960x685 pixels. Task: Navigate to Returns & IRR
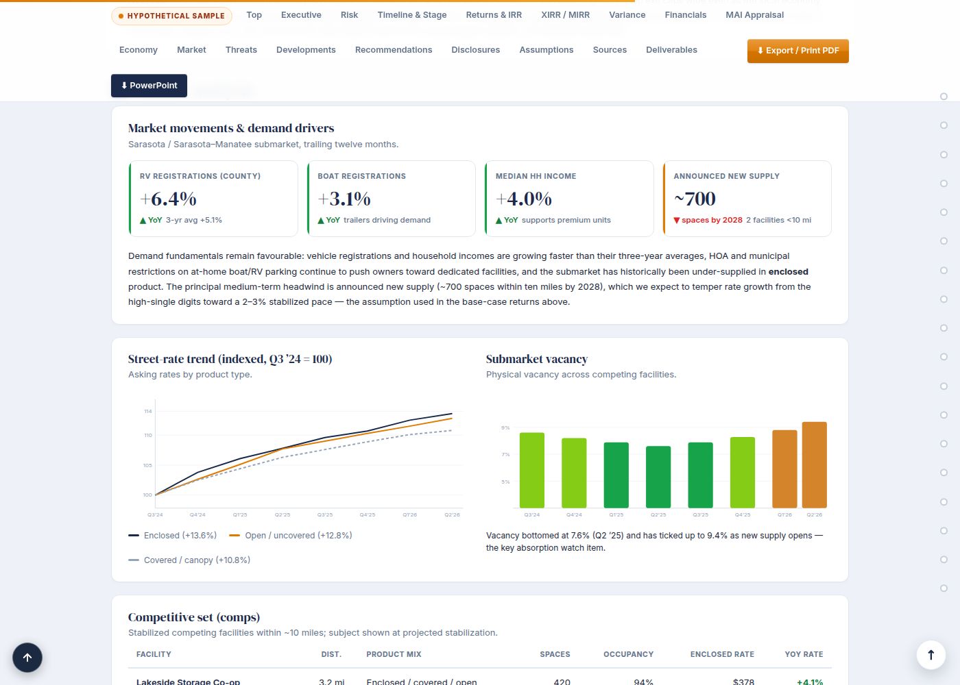pos(494,15)
